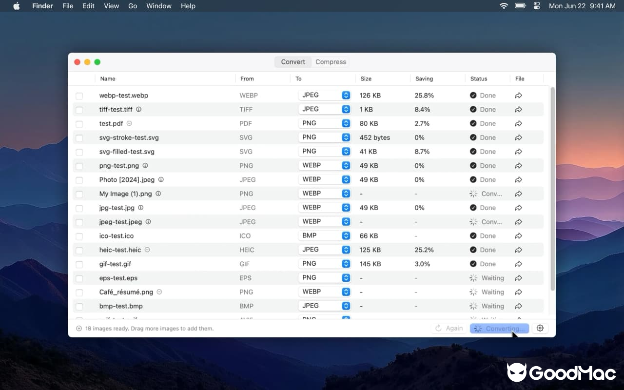Open Control Center in the menu bar
Image resolution: width=624 pixels, height=390 pixels.
click(537, 6)
